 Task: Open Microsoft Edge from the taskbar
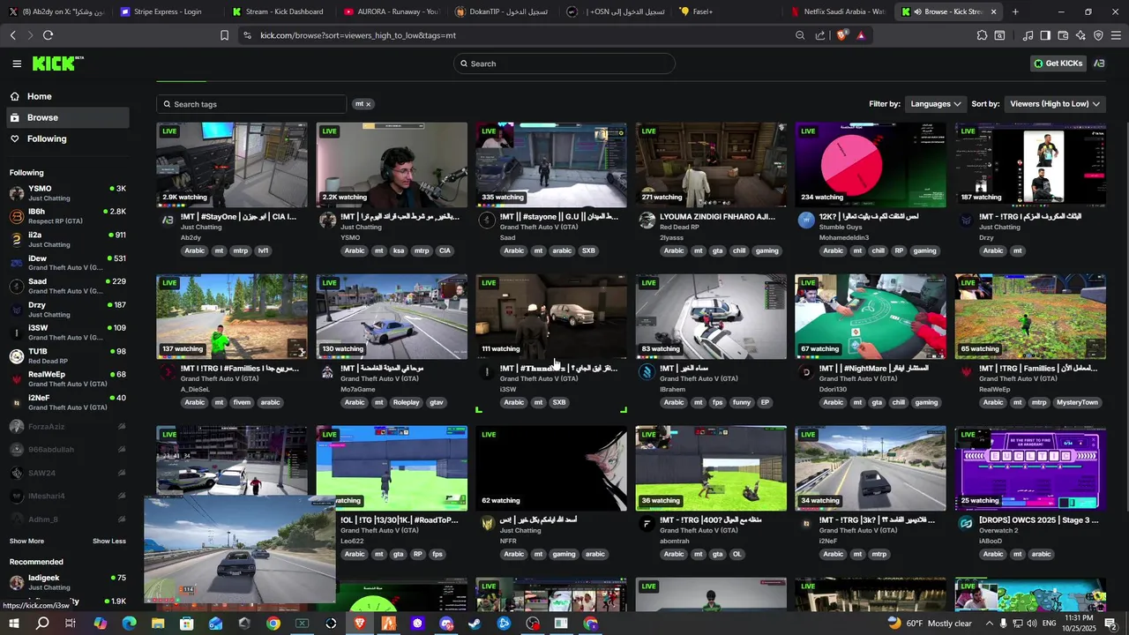click(129, 624)
